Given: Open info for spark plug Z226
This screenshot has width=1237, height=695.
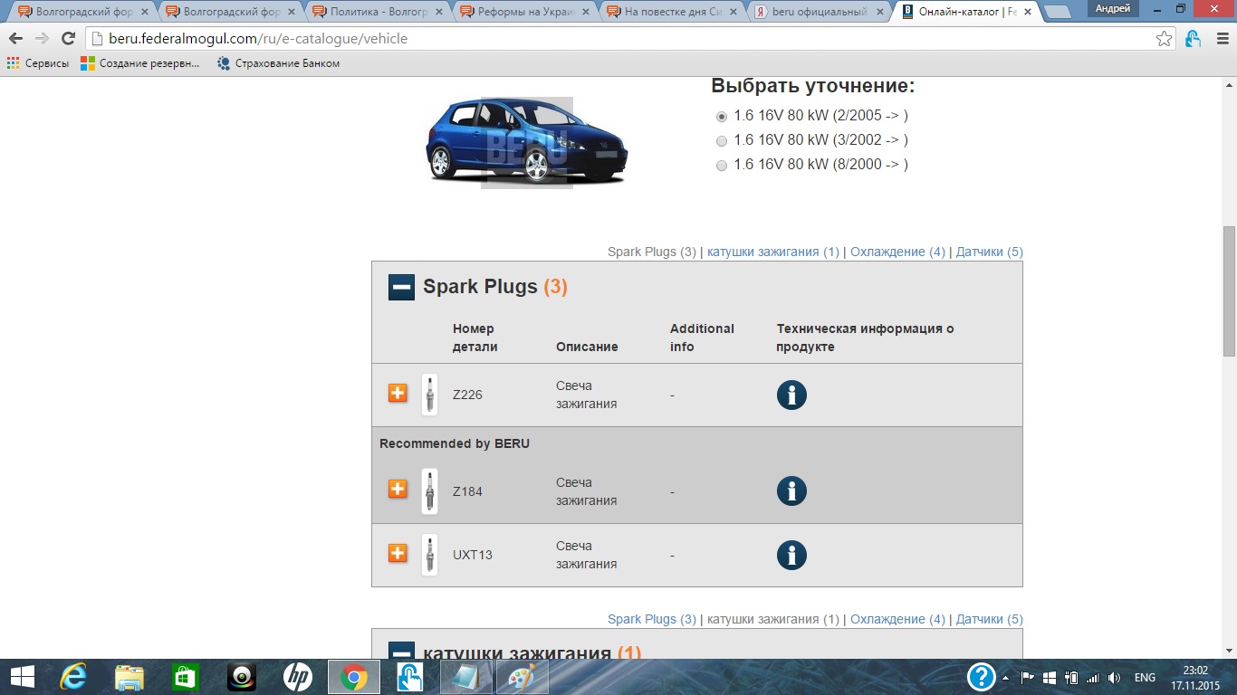Looking at the screenshot, I should [x=791, y=395].
